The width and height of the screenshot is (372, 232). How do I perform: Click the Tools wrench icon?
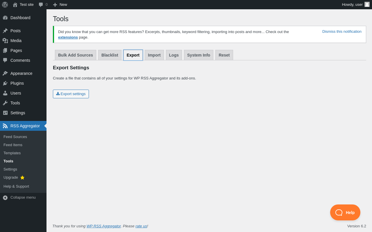[5, 103]
